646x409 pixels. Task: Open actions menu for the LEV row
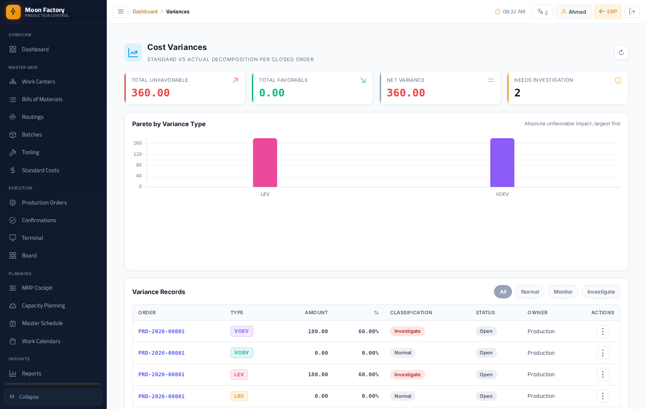[x=603, y=375]
